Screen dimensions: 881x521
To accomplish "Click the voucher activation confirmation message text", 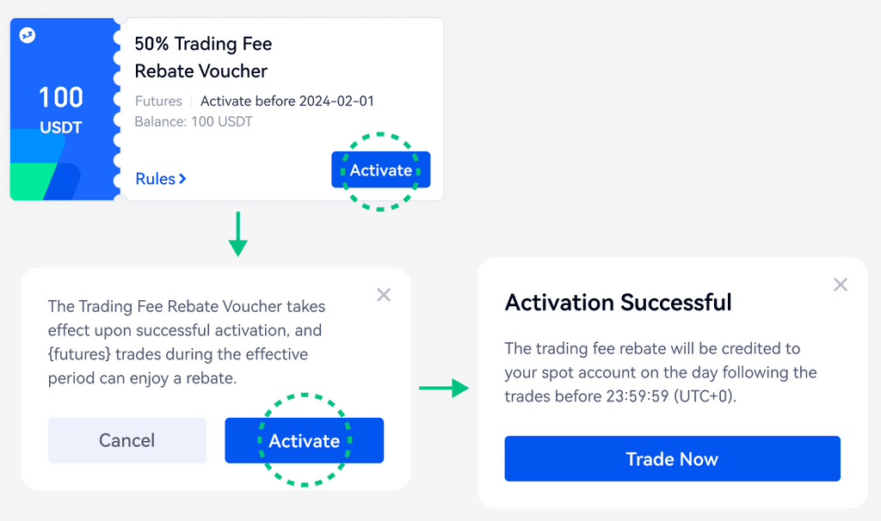I will (x=187, y=341).
